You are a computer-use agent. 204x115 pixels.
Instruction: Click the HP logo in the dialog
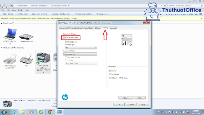[x=65, y=97]
